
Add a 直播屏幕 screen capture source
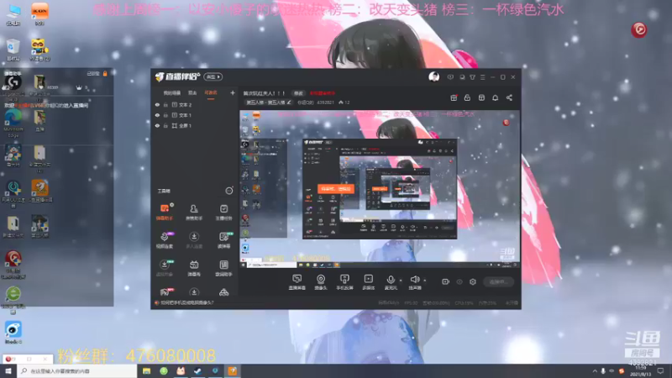pyautogui.click(x=297, y=282)
